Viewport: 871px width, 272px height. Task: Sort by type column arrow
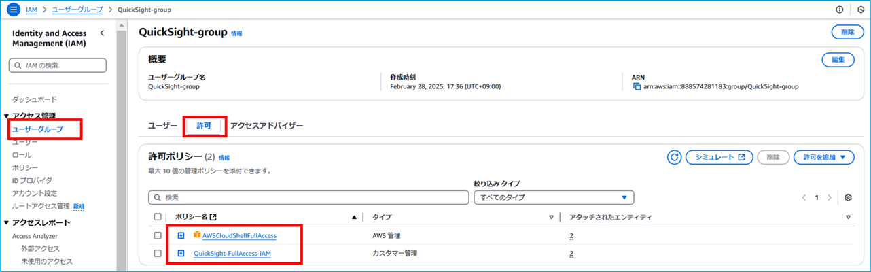pos(551,217)
